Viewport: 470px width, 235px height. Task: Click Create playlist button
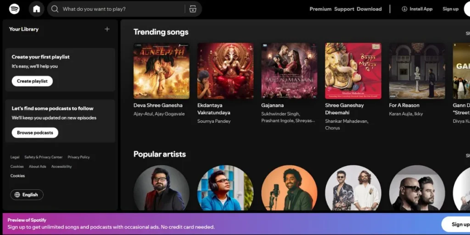pyautogui.click(x=32, y=81)
